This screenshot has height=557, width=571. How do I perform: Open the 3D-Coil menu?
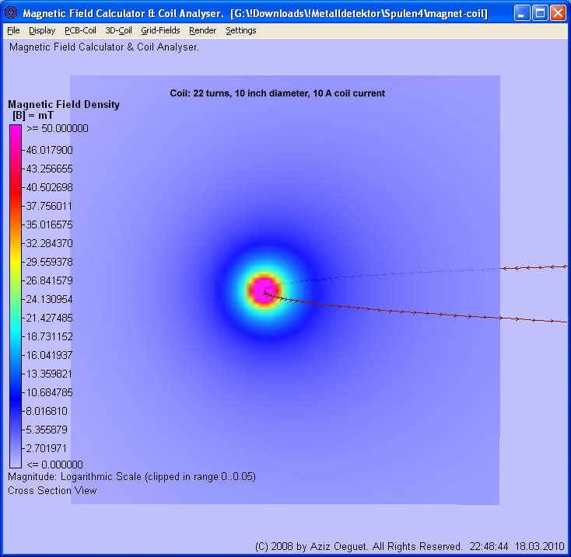point(118,30)
